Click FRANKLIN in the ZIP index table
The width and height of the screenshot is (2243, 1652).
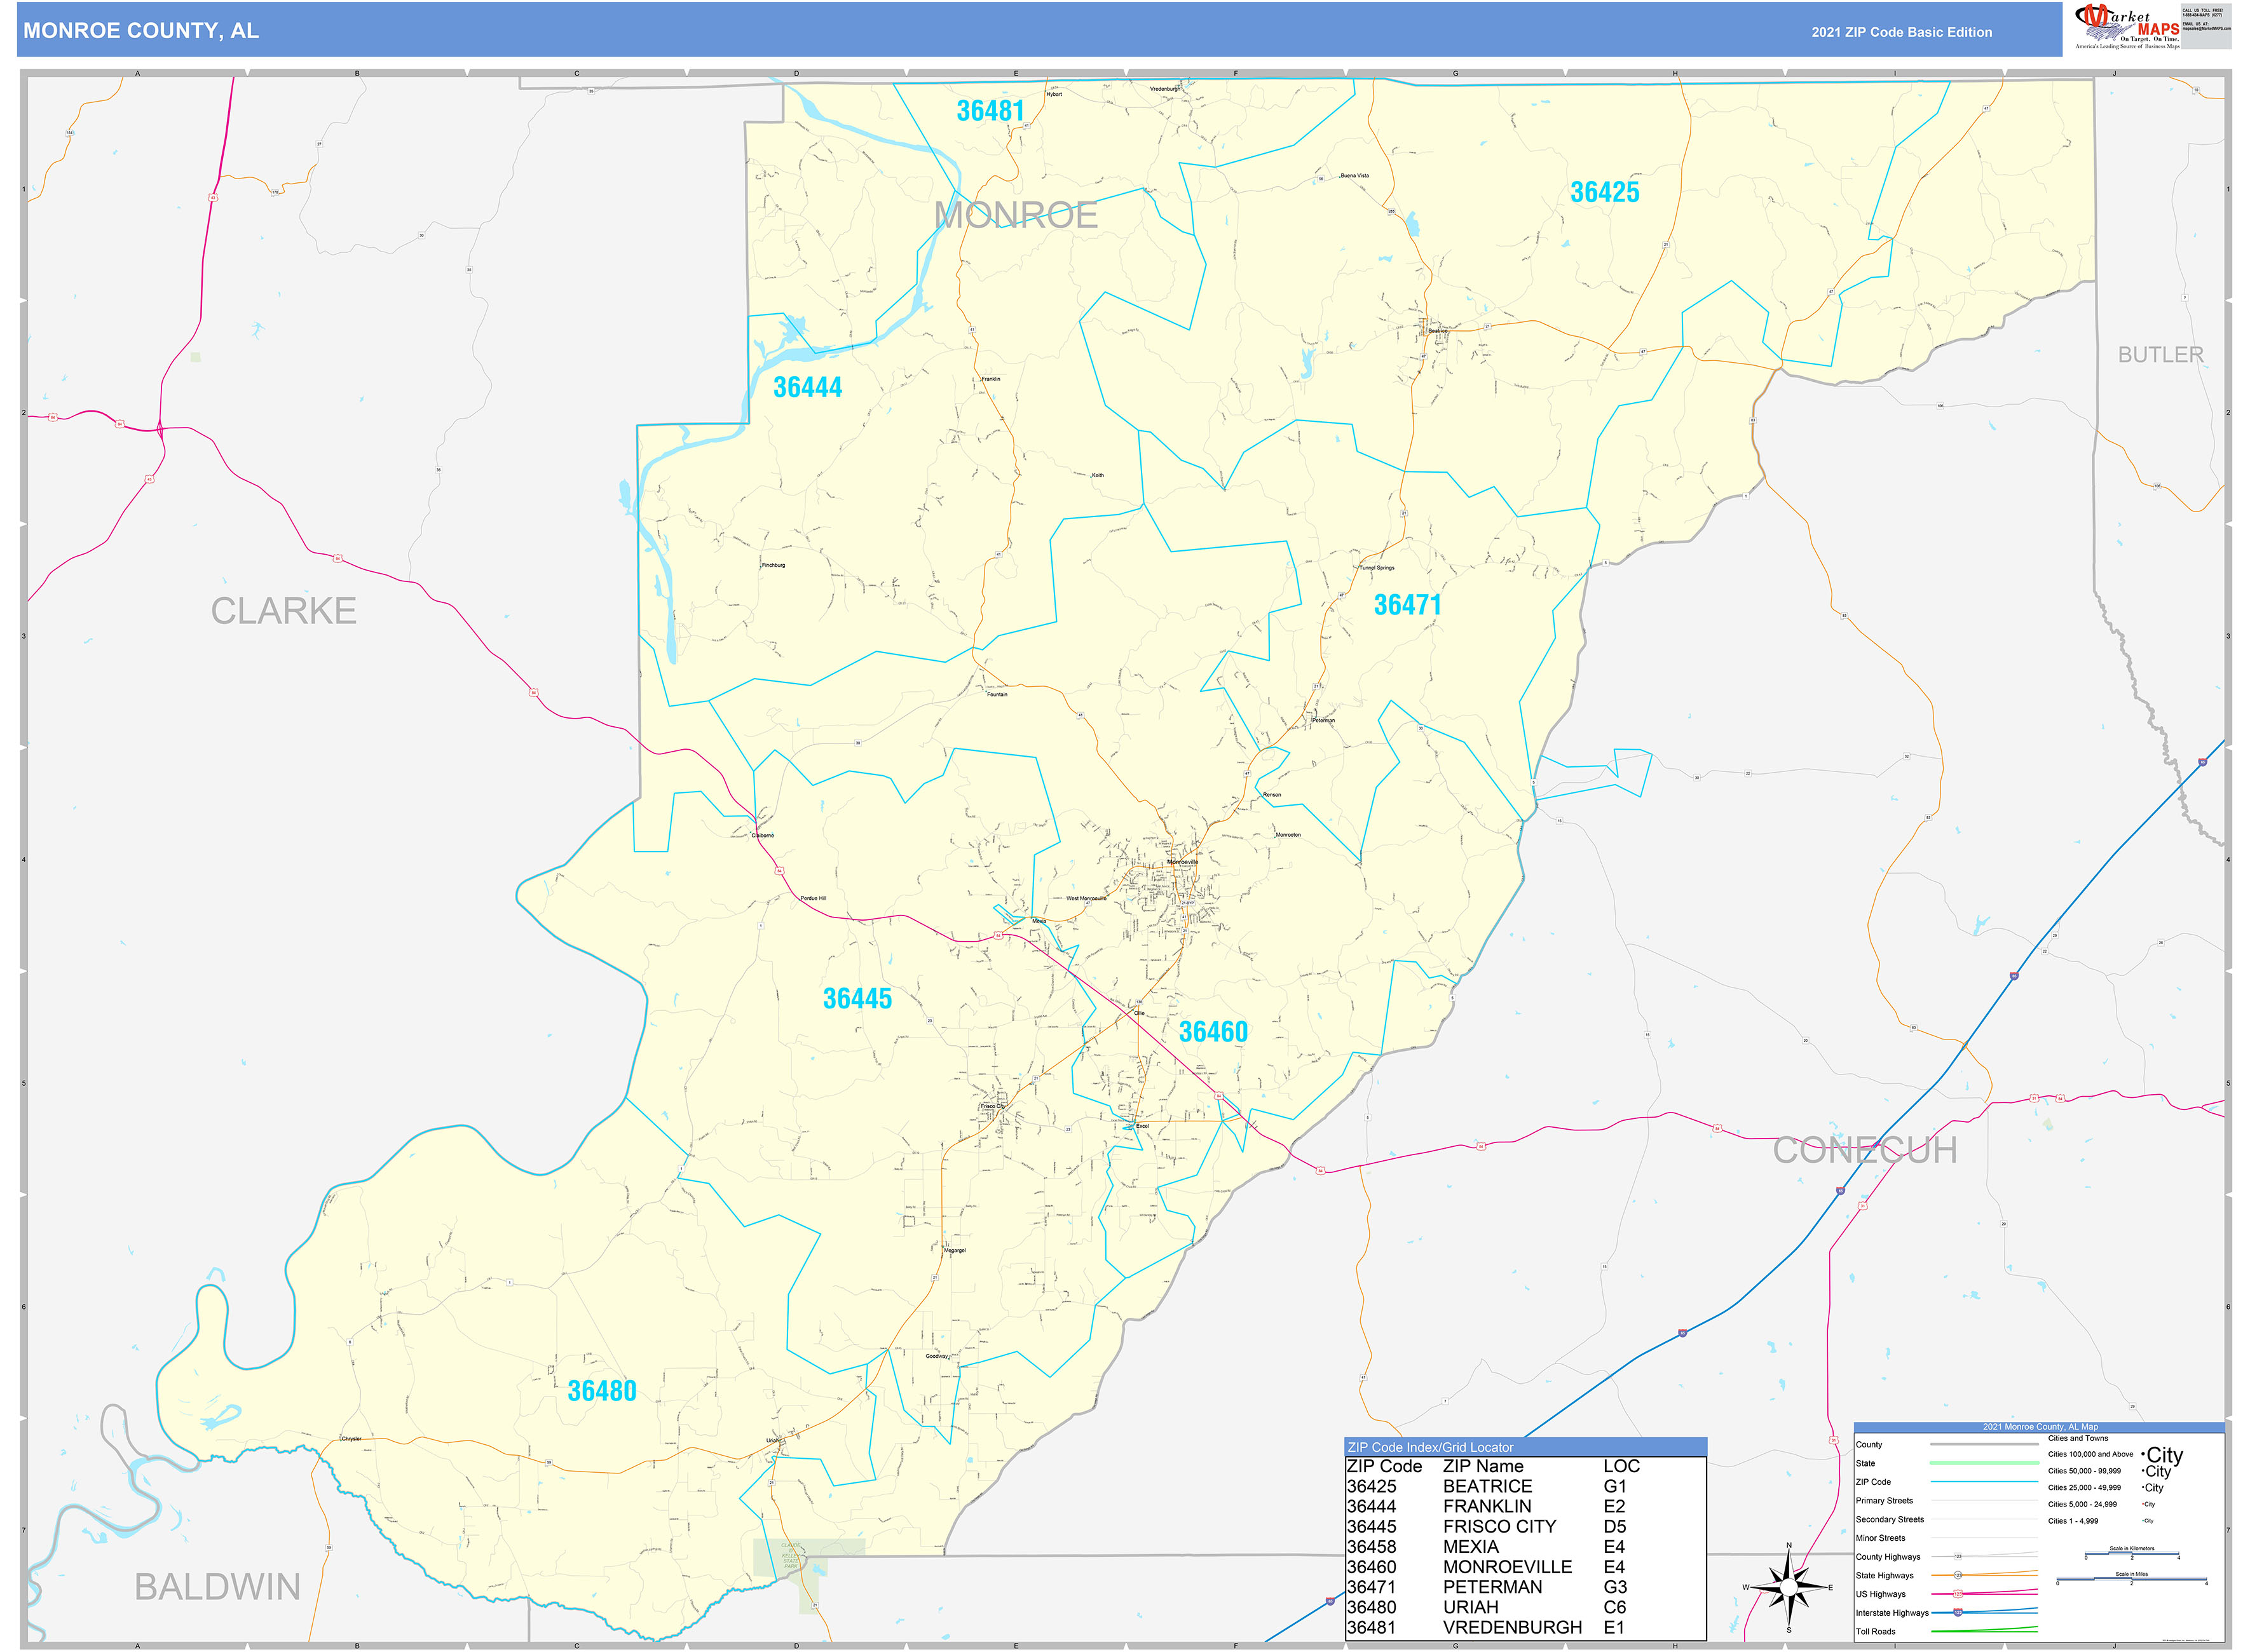click(1487, 1506)
